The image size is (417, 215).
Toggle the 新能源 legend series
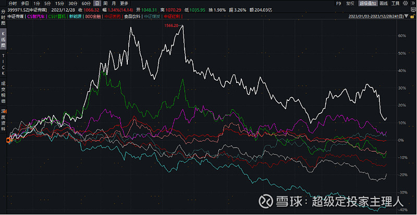[x=75, y=16]
